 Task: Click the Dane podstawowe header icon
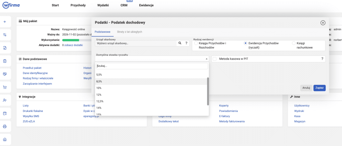(x=20, y=59)
